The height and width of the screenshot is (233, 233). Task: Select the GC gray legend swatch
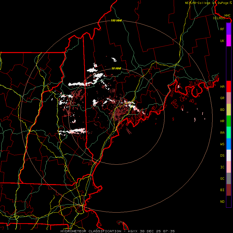pos(229,178)
